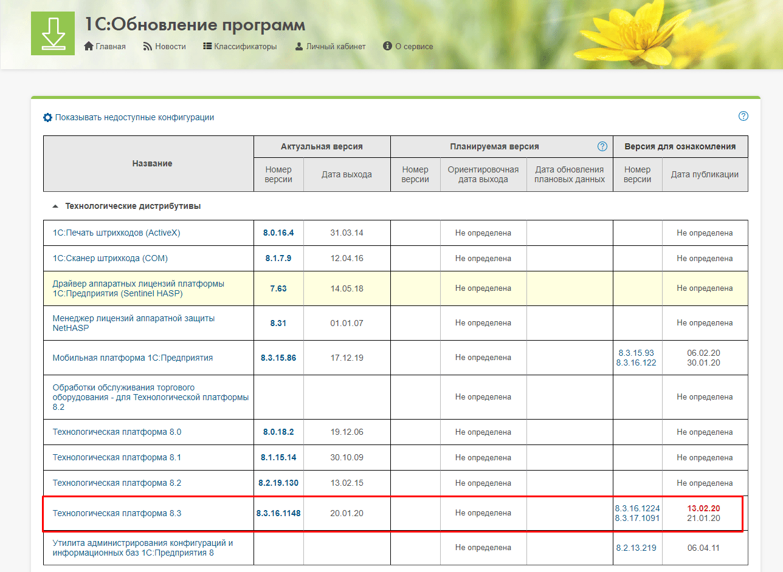
Task: Click version number 8.2.19.130
Action: 278,483
